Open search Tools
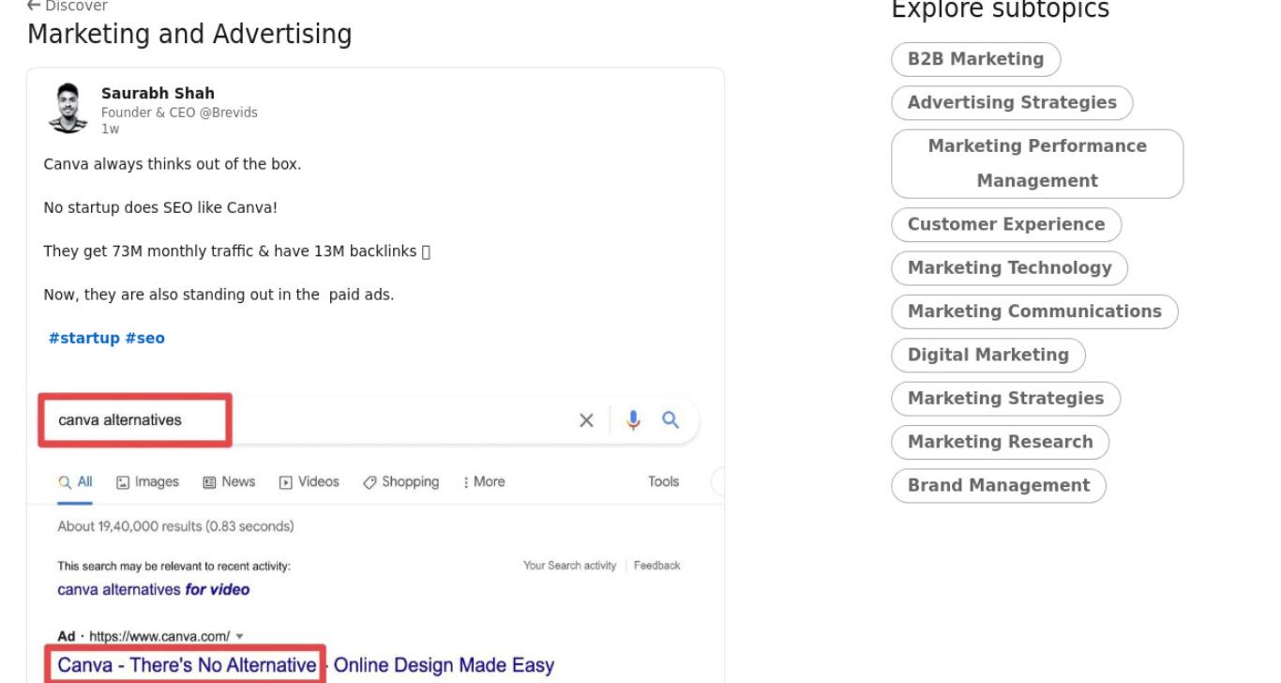The image size is (1281, 683). pyautogui.click(x=663, y=481)
